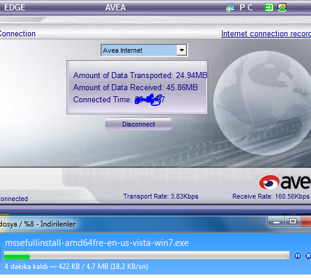Click the dropdown arrow next to Avea Internet

[182, 50]
